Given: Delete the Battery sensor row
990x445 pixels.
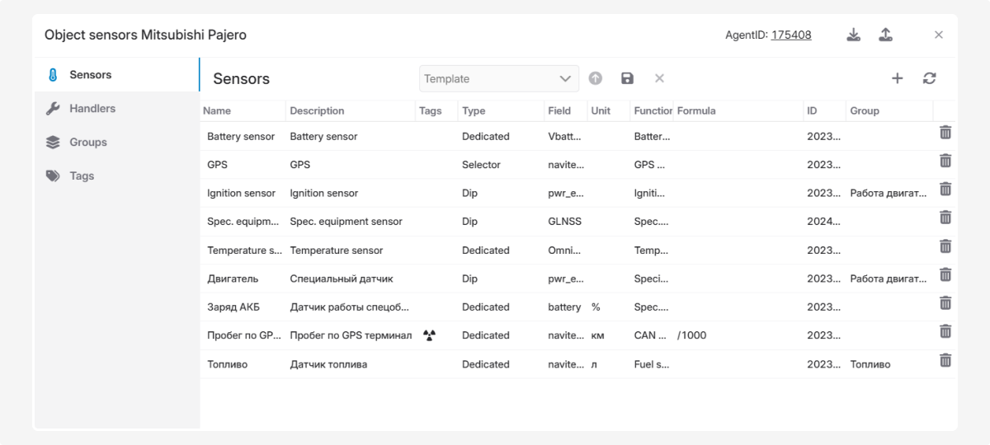Looking at the screenshot, I should pyautogui.click(x=945, y=133).
